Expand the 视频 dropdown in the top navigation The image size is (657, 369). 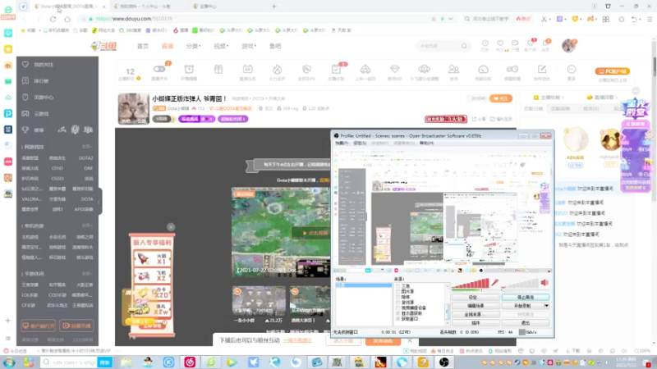[221, 46]
